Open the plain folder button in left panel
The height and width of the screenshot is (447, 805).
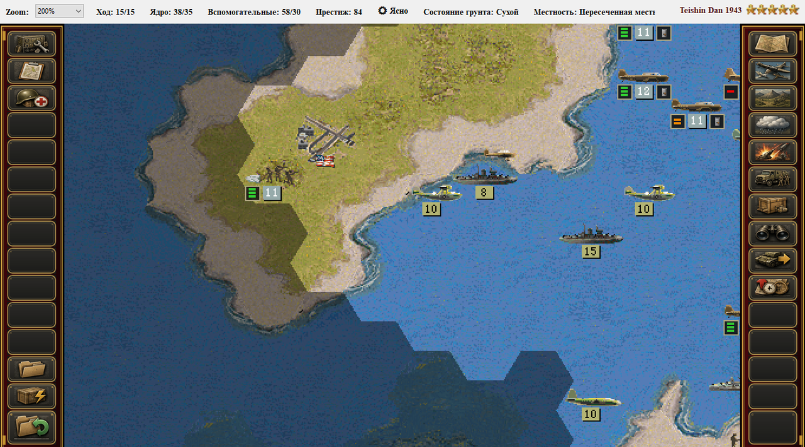point(31,369)
